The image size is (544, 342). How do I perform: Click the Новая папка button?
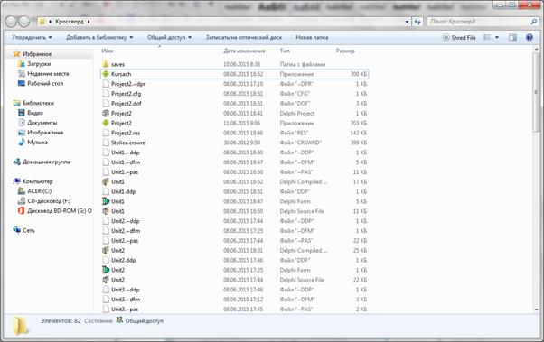coord(312,37)
